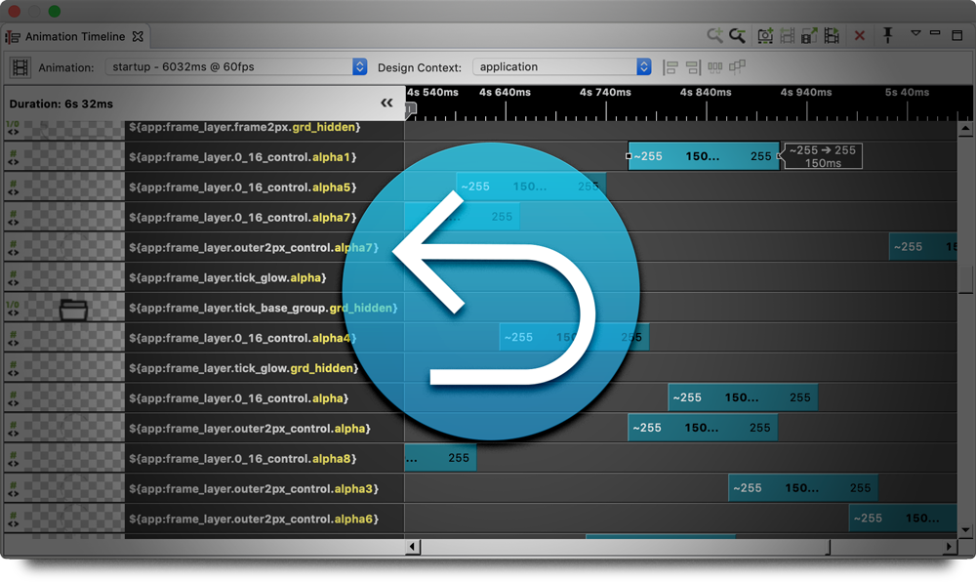Viewport: 976px width, 582px height.
Task: Collapse the property name column with the « chevron
Action: [386, 102]
